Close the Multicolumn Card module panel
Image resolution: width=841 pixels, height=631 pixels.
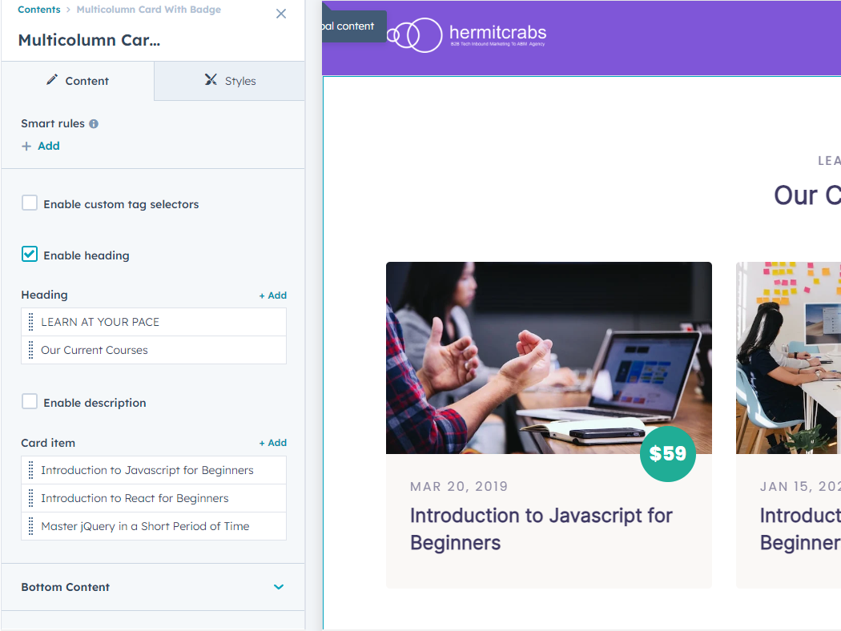coord(280,14)
